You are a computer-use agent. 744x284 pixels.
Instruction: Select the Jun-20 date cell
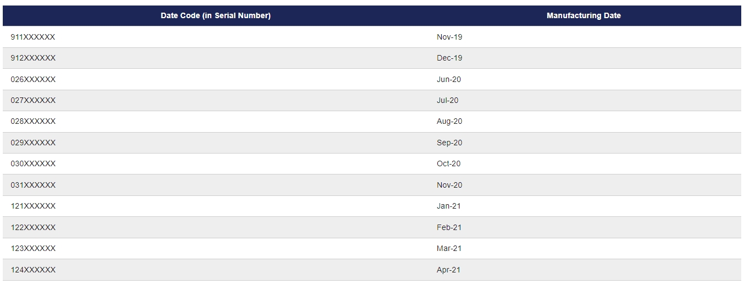[x=449, y=79]
